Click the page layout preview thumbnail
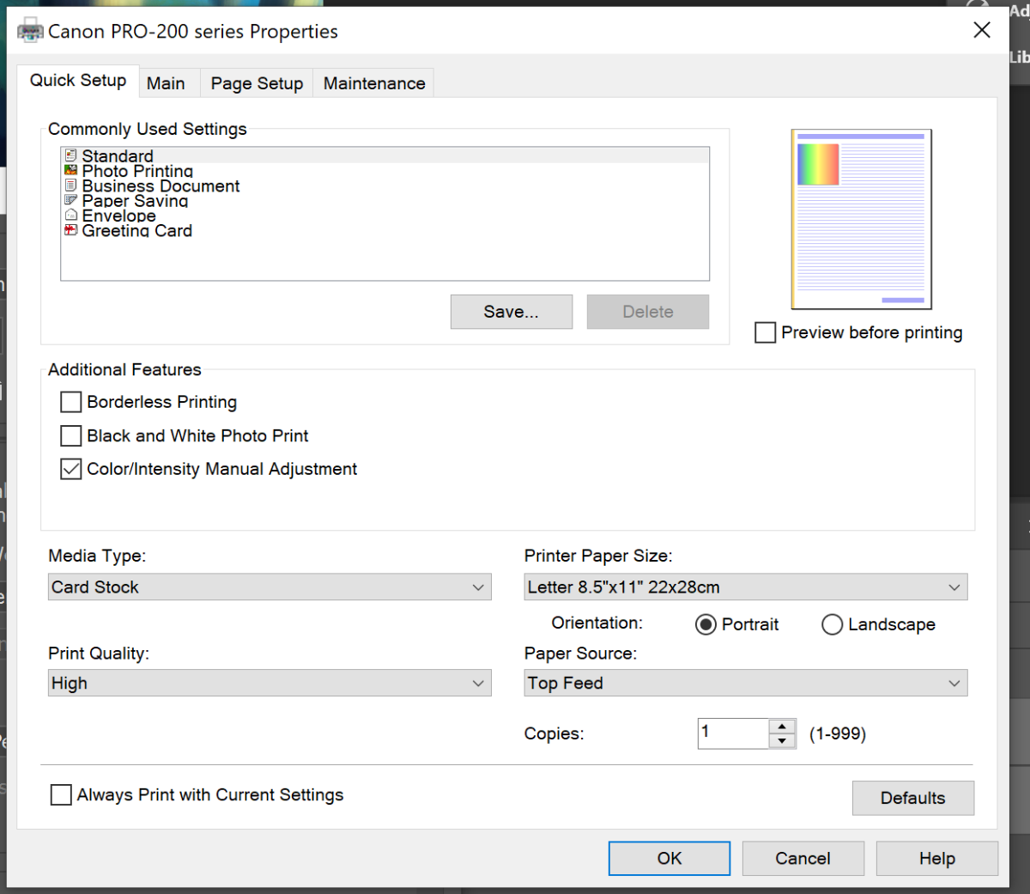 coord(862,219)
